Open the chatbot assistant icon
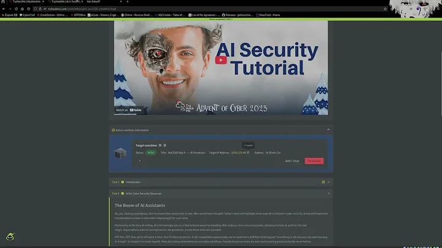Viewport: 442px width, 248px height. click(x=10, y=236)
